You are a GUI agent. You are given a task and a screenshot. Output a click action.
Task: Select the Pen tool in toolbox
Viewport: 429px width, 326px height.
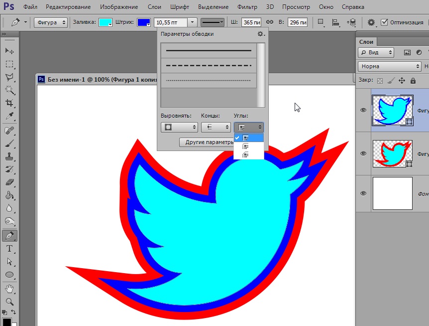pyautogui.click(x=9, y=236)
